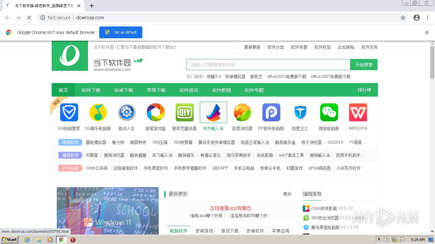Open the 百度浏览器 app icon
This screenshot has height=244, width=435.
coord(242,113)
